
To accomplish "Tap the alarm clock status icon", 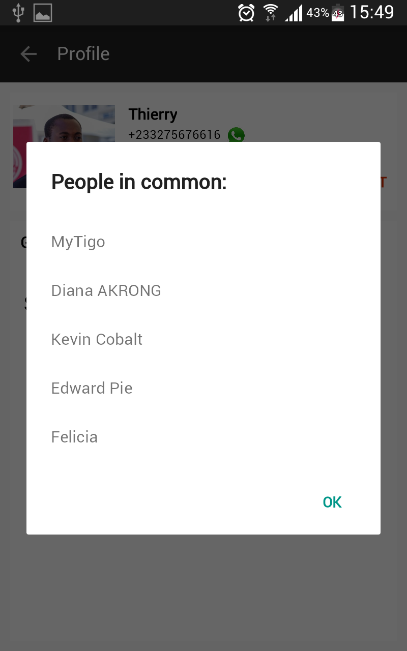I will click(246, 13).
